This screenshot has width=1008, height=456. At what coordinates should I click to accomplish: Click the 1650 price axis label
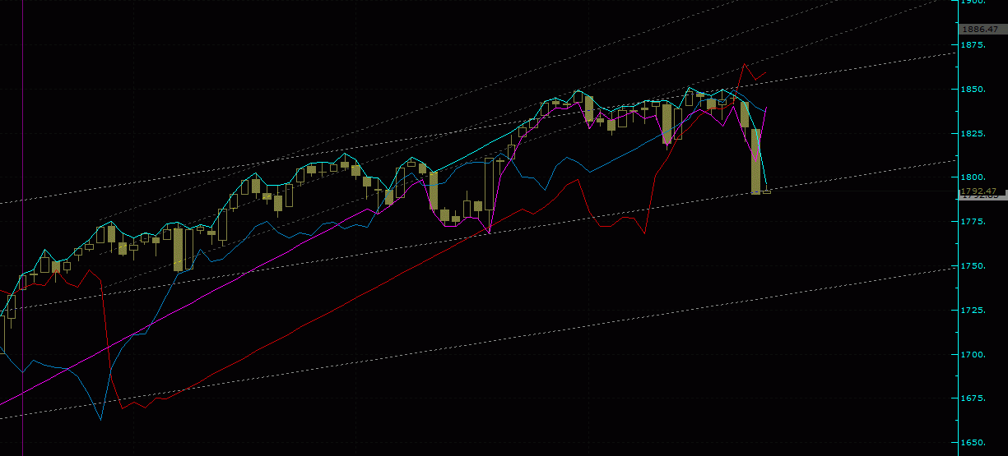pyautogui.click(x=974, y=443)
